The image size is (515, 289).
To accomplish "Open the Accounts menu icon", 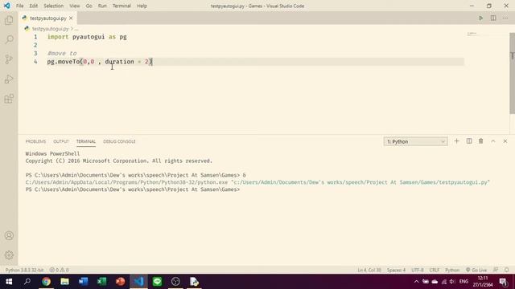I will coord(9,235).
